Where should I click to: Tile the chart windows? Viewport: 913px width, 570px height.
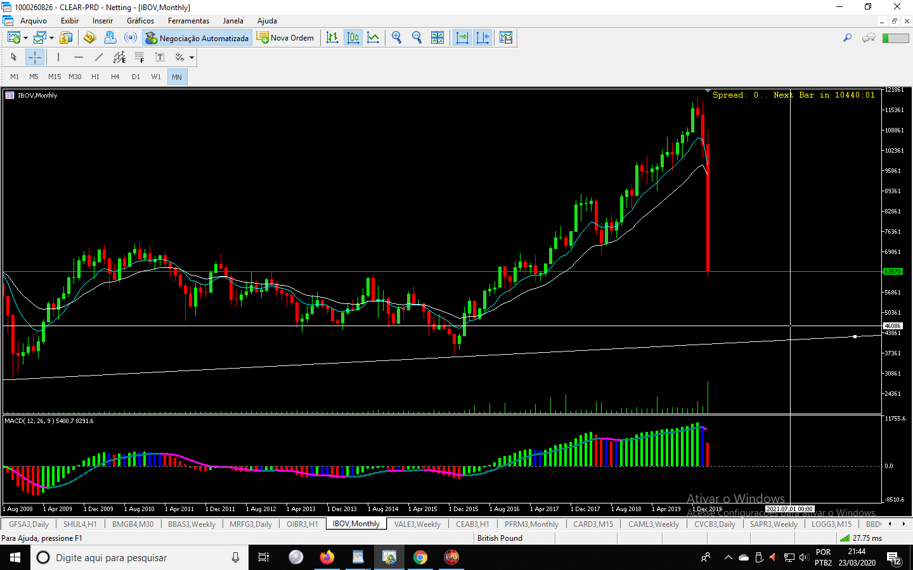(x=437, y=38)
